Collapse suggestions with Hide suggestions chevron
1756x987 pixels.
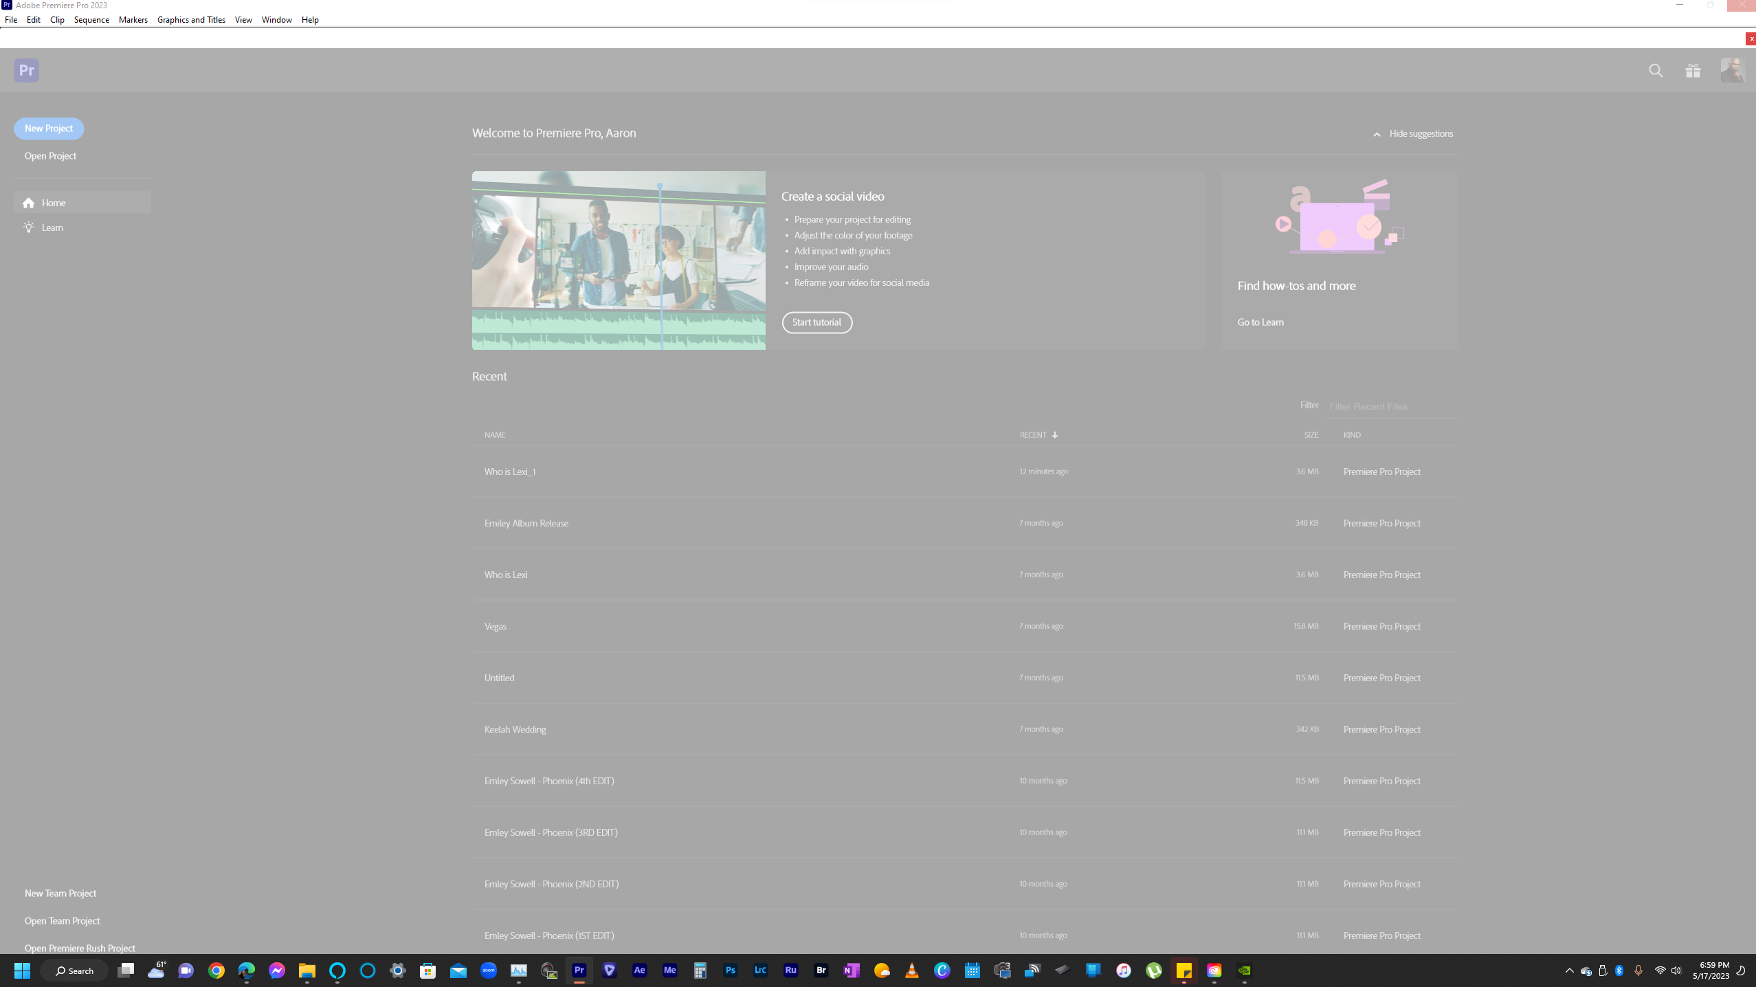coord(1377,134)
